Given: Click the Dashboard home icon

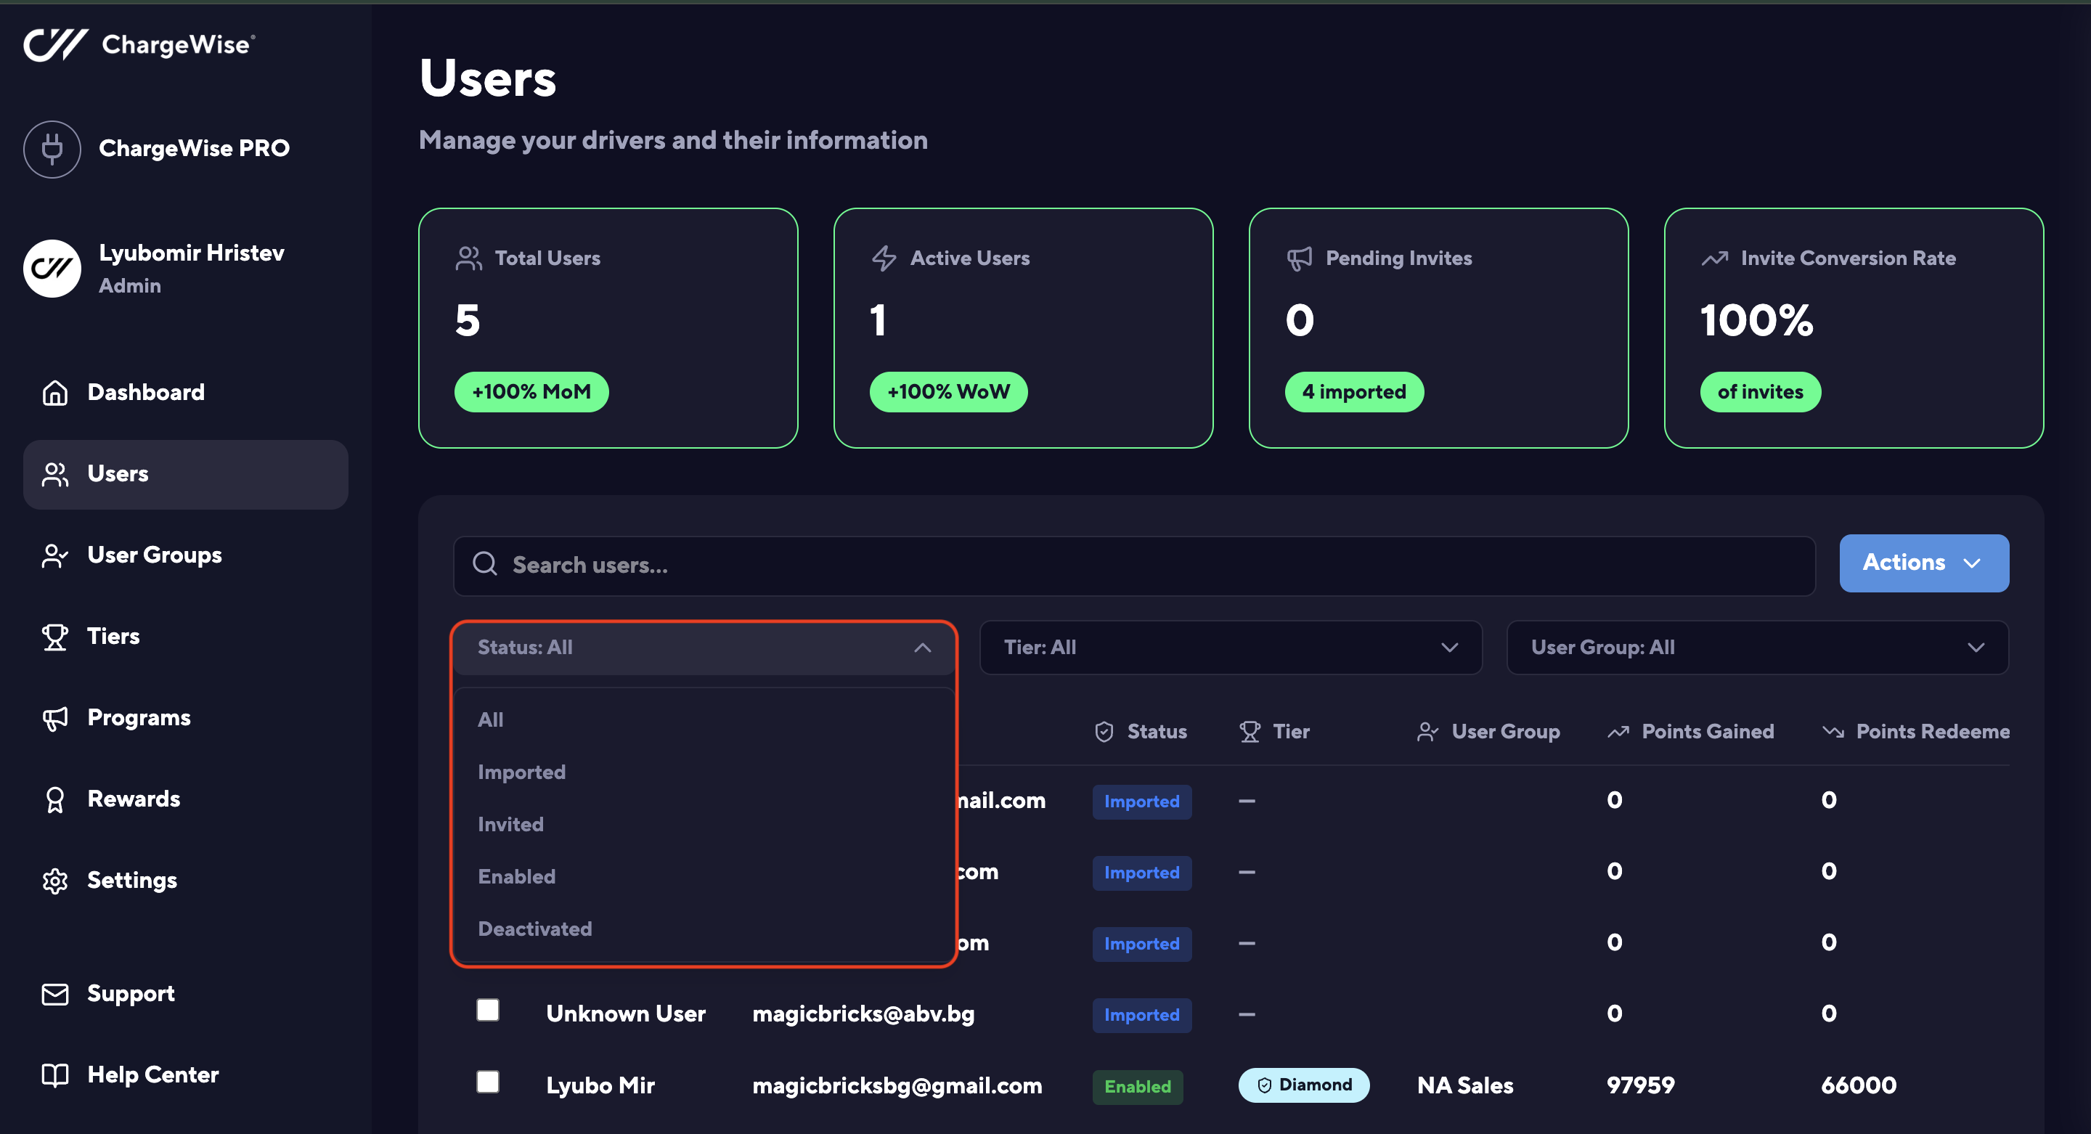Looking at the screenshot, I should point(54,393).
